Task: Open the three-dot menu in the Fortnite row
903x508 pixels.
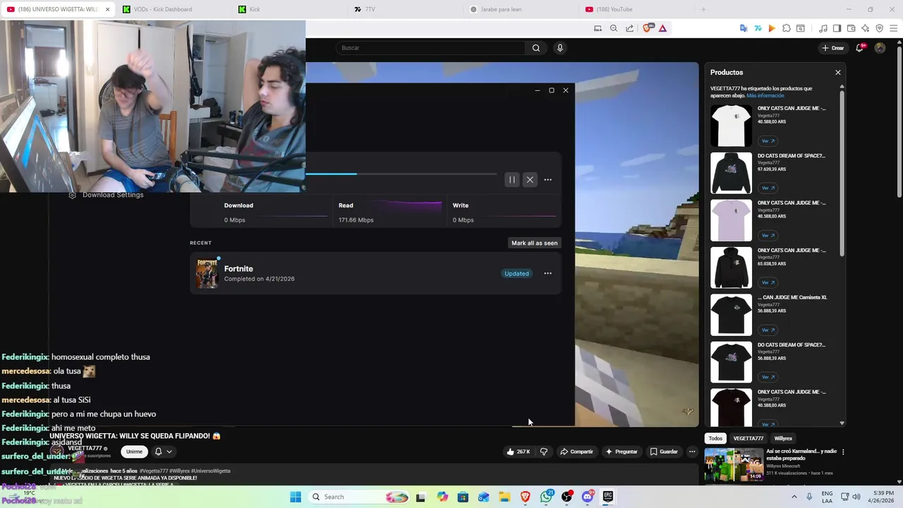Action: 547,274
